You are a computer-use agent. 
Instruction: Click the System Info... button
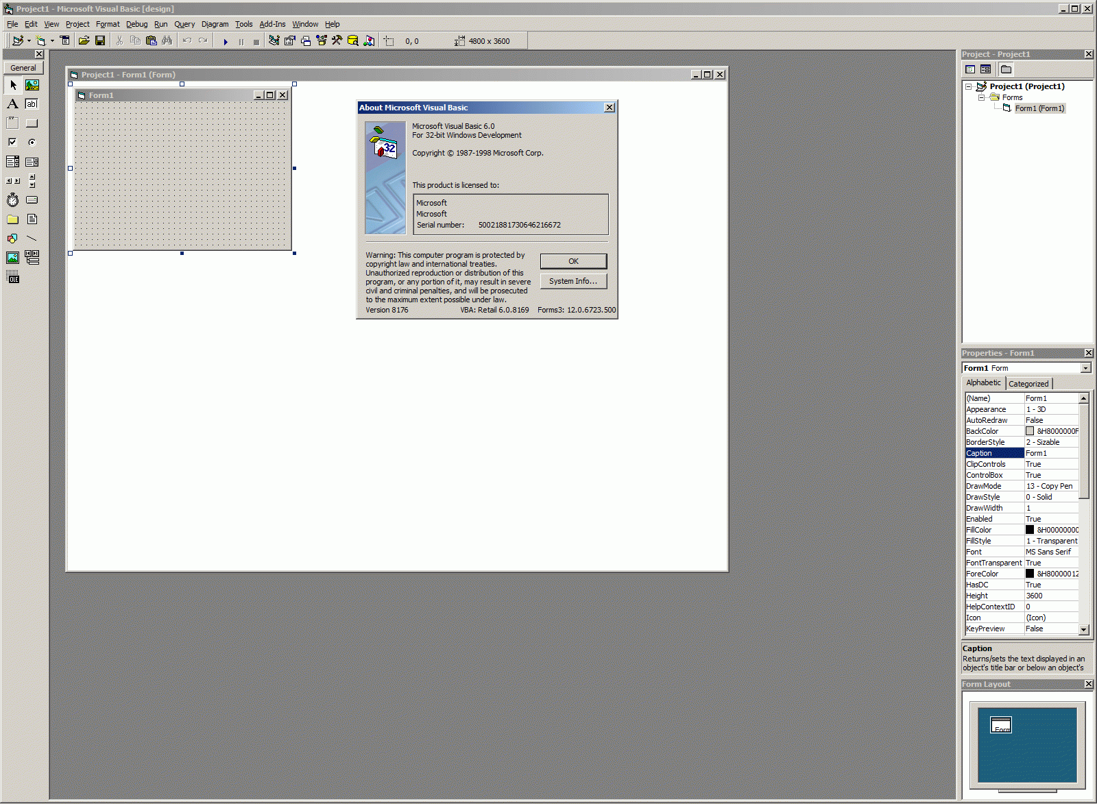(x=573, y=281)
